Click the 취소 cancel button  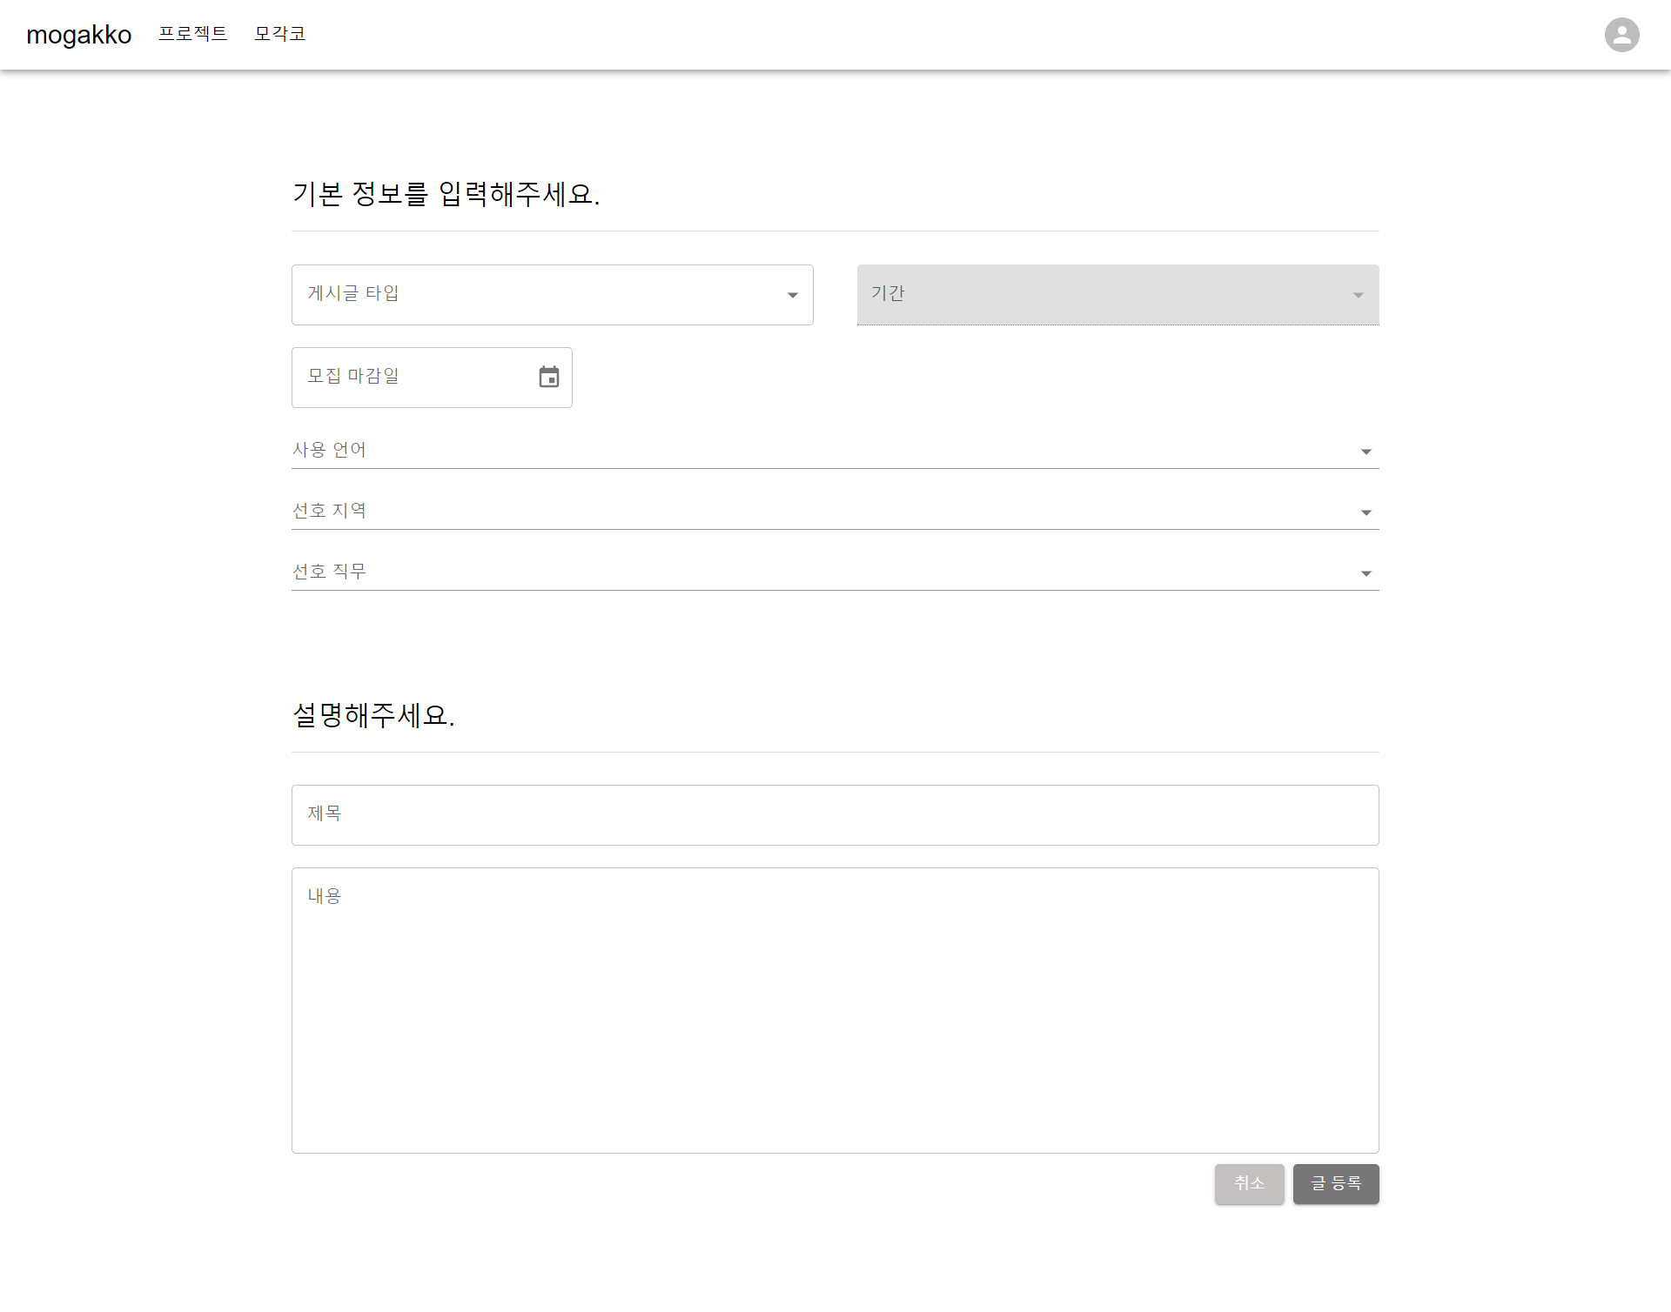coord(1249,1184)
